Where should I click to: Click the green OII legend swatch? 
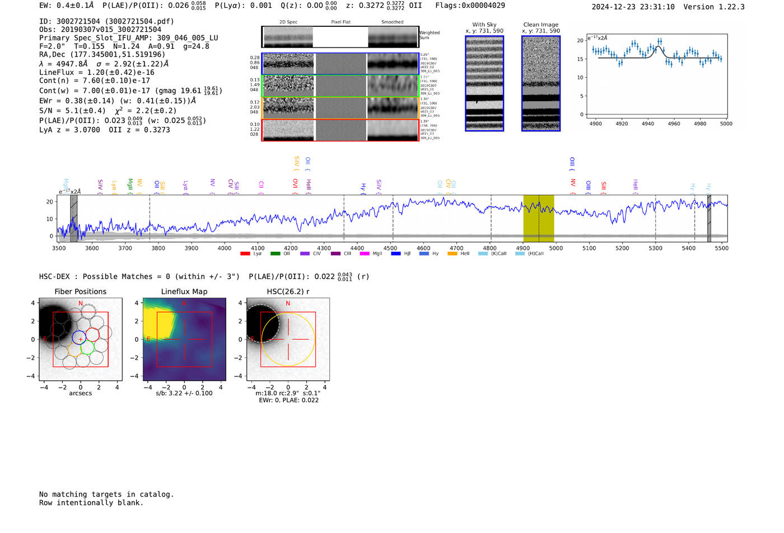click(x=275, y=254)
